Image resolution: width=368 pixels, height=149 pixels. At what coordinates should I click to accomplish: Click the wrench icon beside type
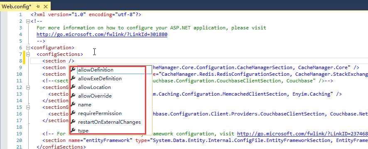click(x=73, y=130)
